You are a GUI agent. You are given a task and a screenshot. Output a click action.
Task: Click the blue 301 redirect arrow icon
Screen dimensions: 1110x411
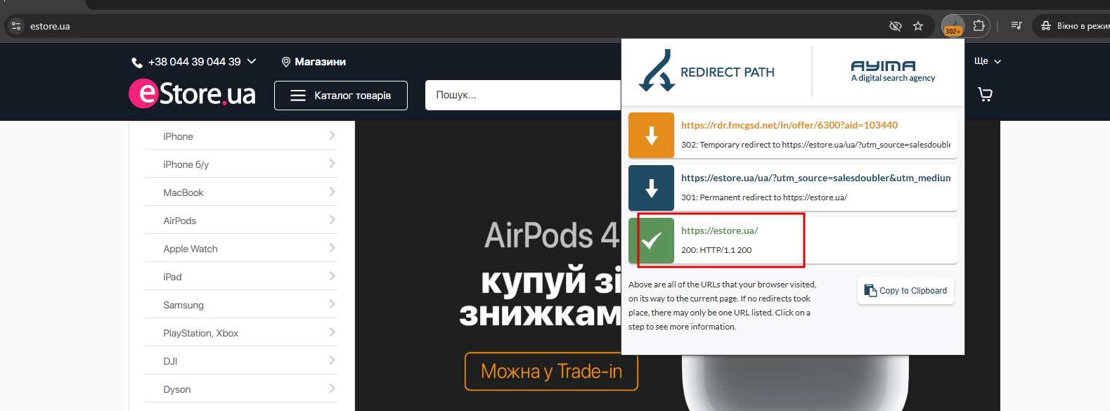[x=651, y=188]
